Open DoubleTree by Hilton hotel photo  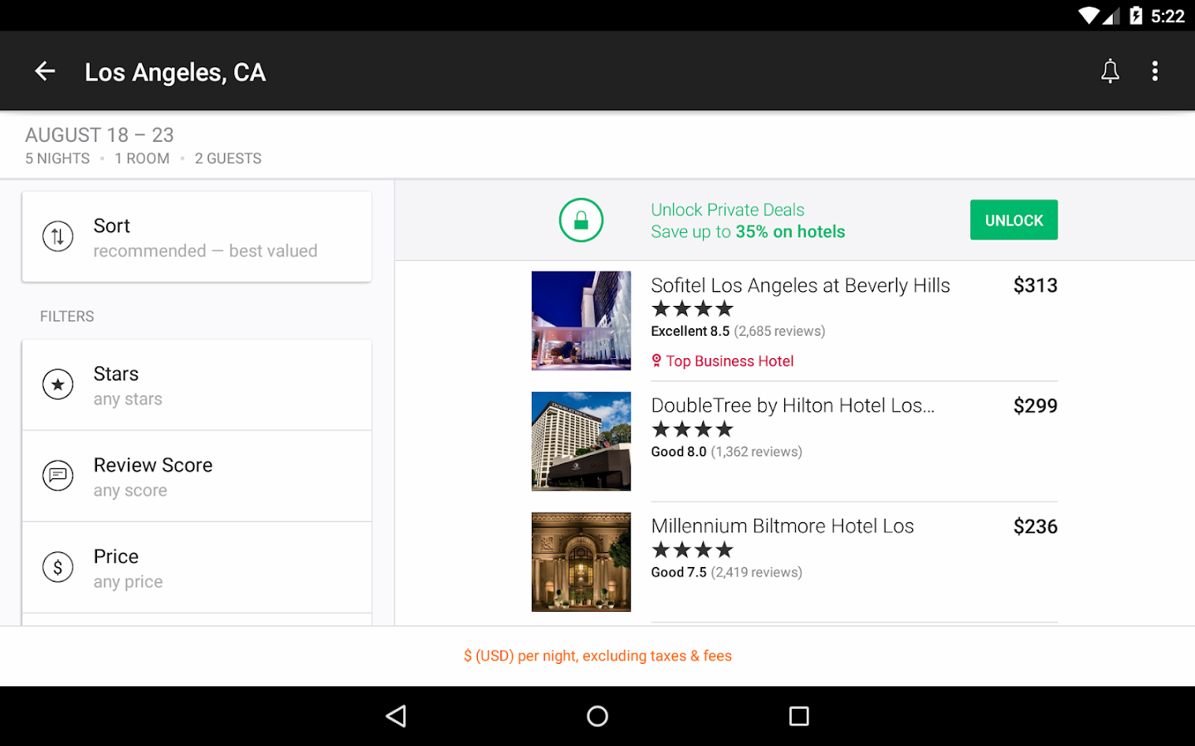581,441
